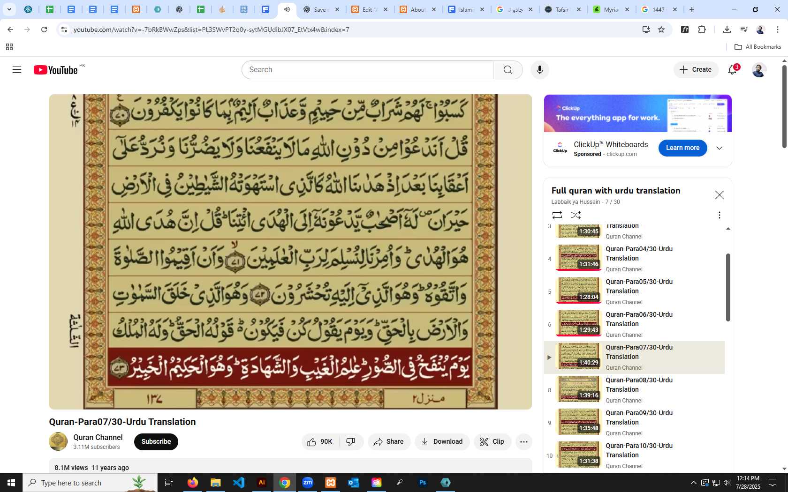
Task: Open the YouTube guide hamburger menu
Action: click(x=17, y=70)
